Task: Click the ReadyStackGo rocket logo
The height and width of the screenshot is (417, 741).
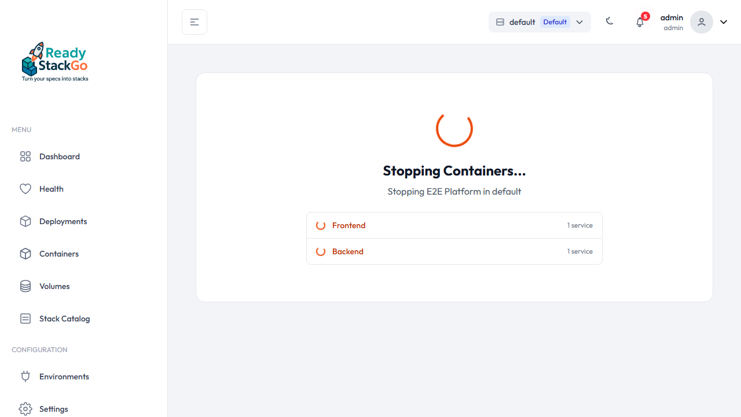Action: (55, 61)
